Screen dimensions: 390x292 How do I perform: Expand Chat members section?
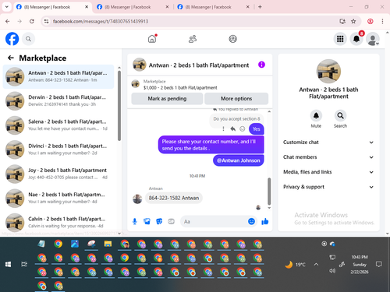328,157
